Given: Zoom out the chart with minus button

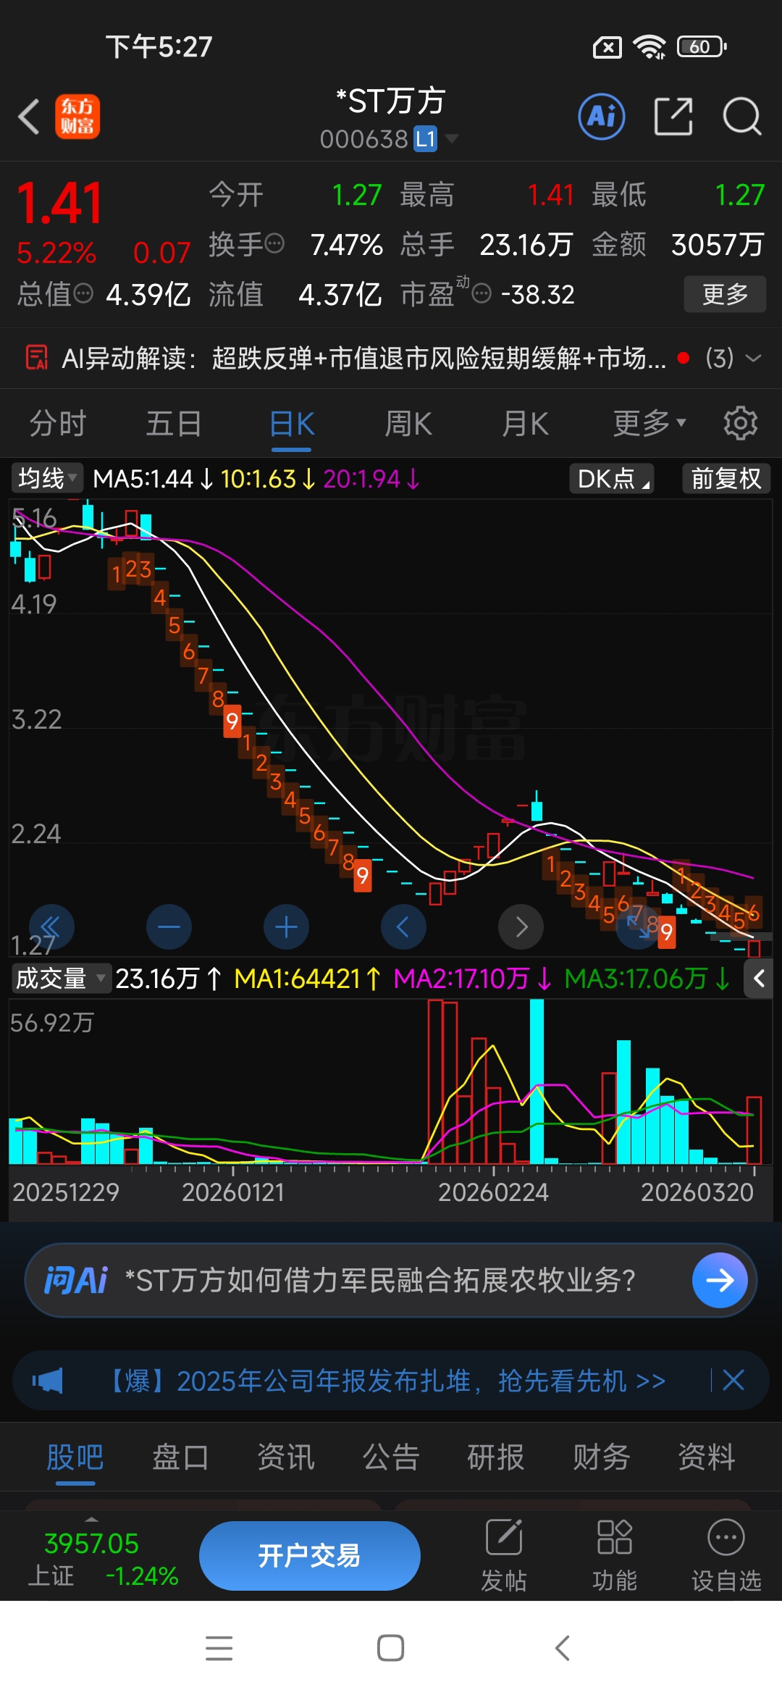Looking at the screenshot, I should pyautogui.click(x=169, y=926).
